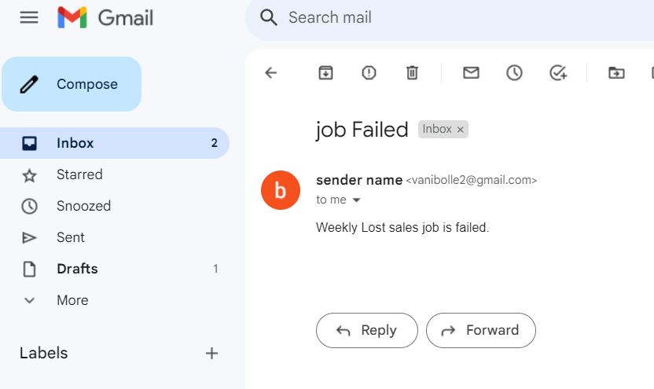Create a new label with plus icon

coord(211,353)
